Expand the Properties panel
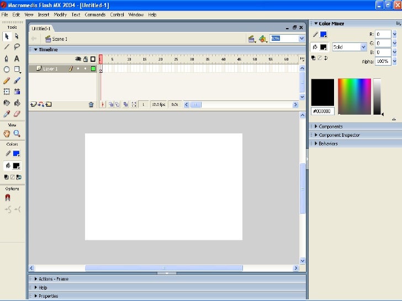This screenshot has height=301, width=402. pos(48,296)
